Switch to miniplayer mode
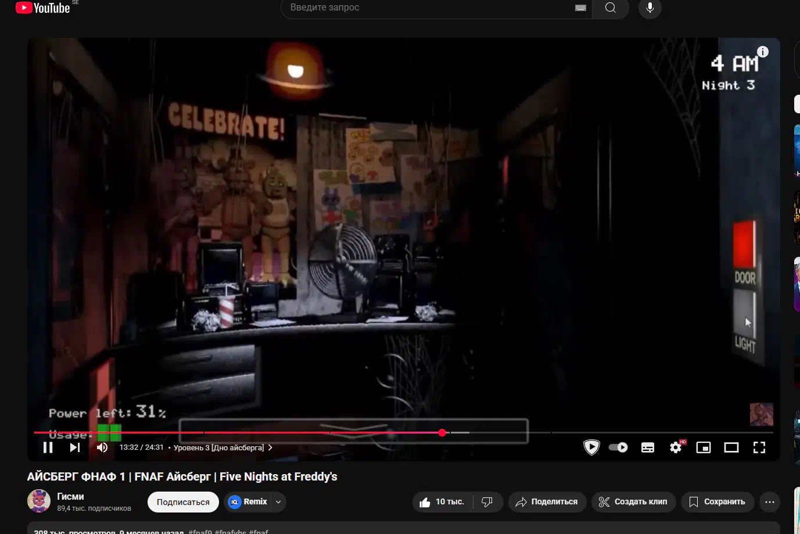This screenshot has width=800, height=534. (704, 447)
